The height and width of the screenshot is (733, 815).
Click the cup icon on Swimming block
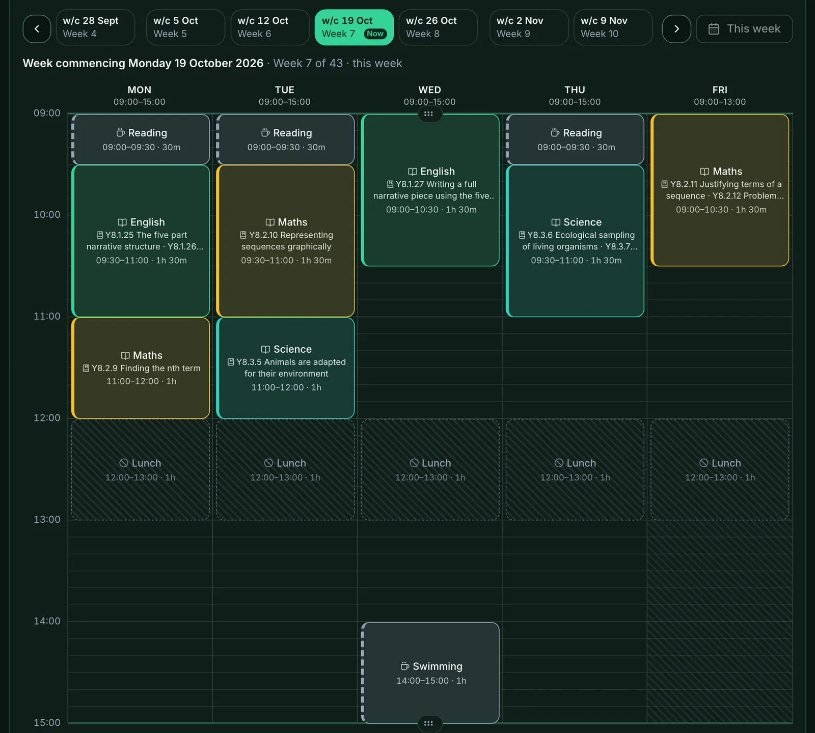pyautogui.click(x=405, y=666)
